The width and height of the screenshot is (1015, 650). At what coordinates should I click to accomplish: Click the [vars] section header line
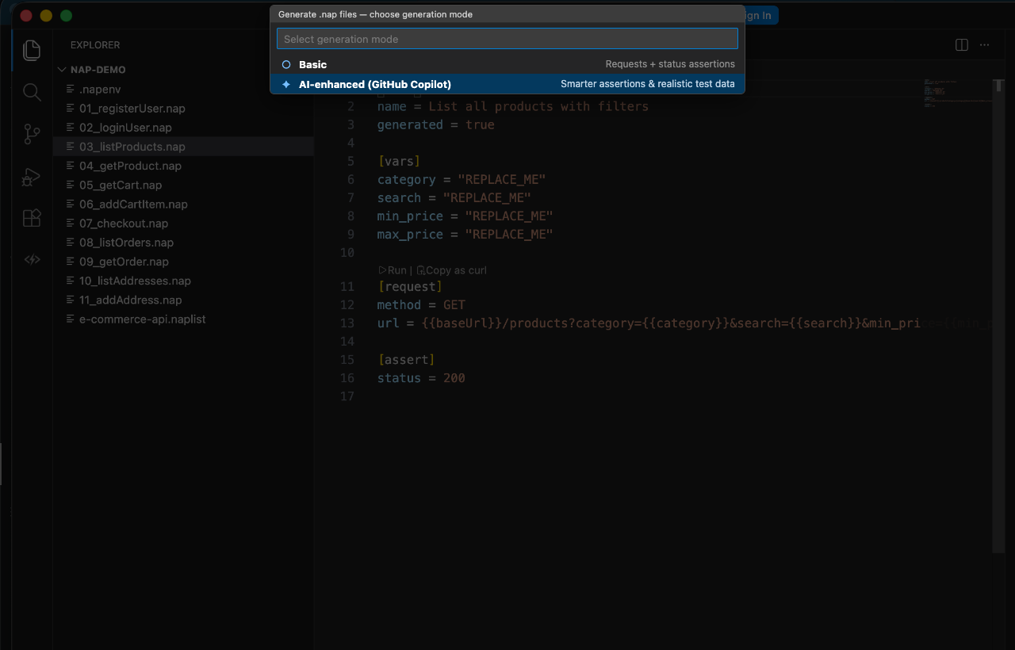[399, 161]
